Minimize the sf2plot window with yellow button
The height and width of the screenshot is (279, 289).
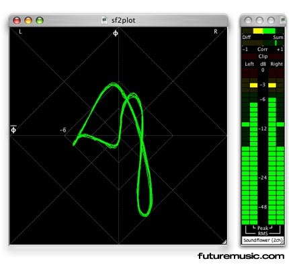point(28,21)
